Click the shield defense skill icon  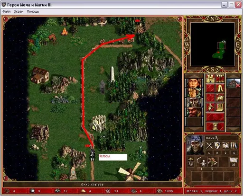tap(217, 146)
